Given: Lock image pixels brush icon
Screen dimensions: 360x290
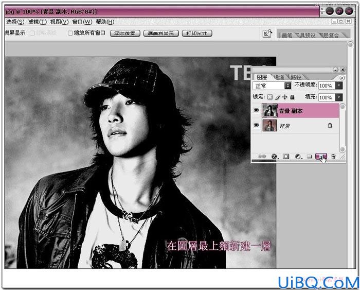Looking at the screenshot, I should pos(277,97).
